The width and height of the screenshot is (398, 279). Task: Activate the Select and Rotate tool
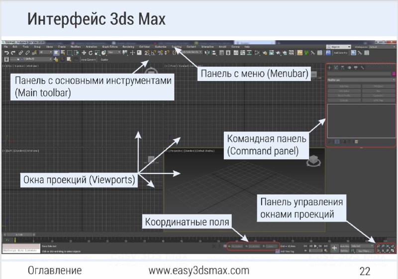[91, 53]
